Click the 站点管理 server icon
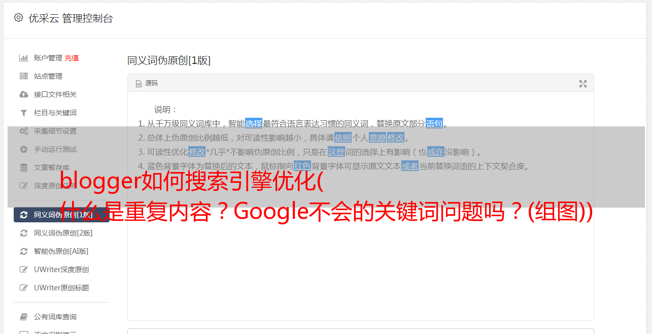 pyautogui.click(x=23, y=76)
